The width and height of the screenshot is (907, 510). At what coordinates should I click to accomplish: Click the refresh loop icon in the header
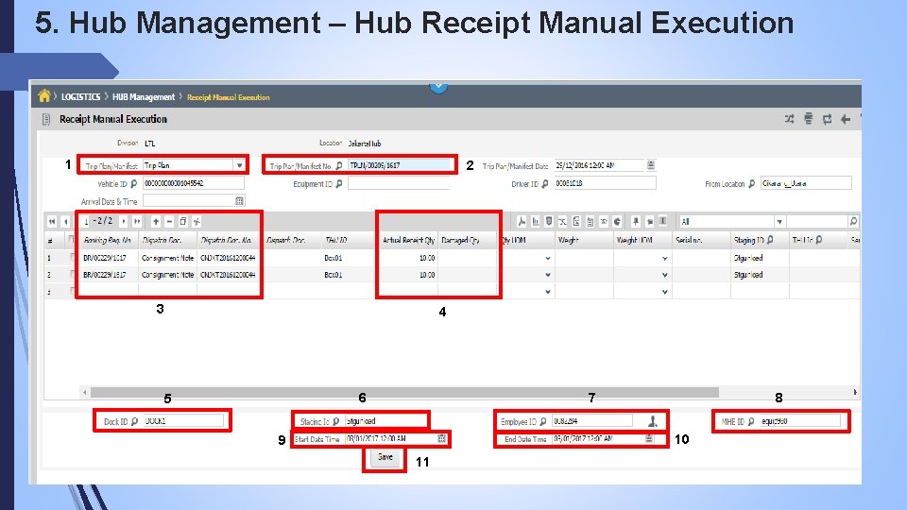[828, 119]
